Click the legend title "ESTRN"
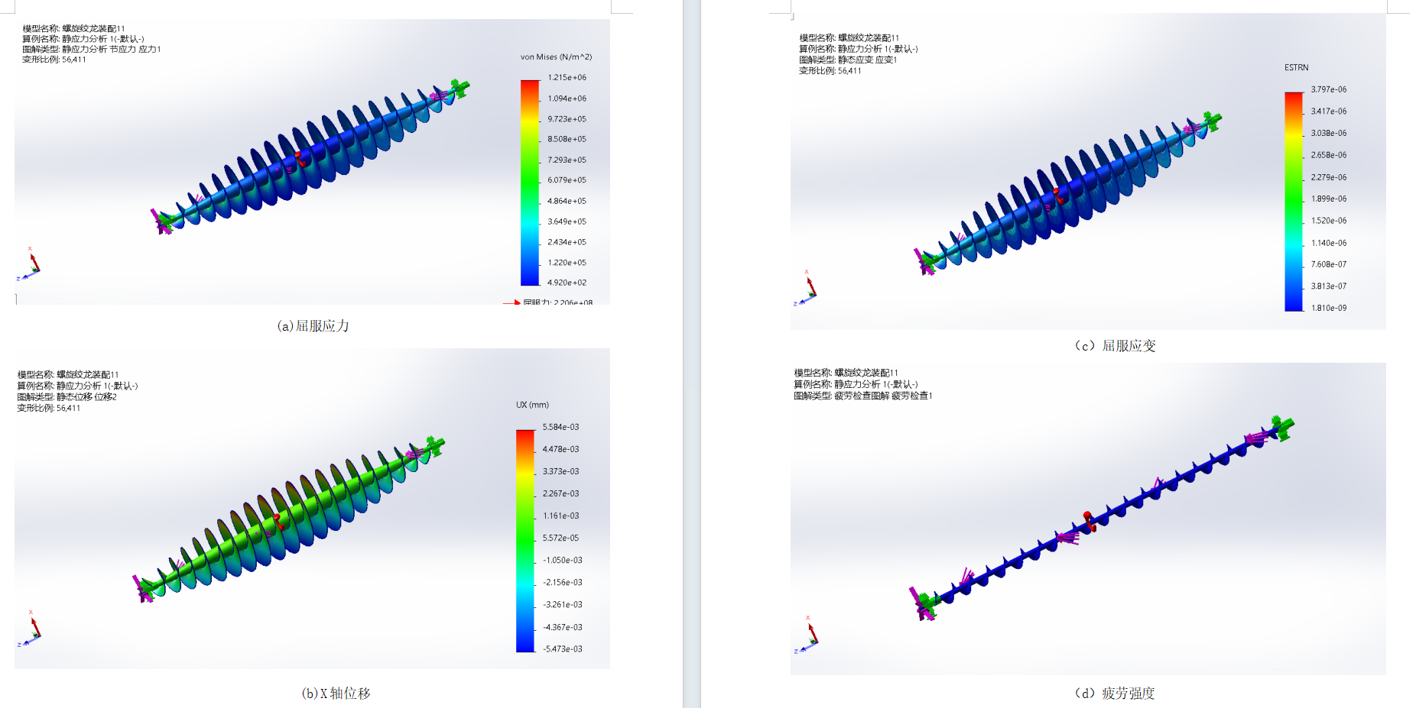The width and height of the screenshot is (1416, 708). pyautogui.click(x=1297, y=68)
